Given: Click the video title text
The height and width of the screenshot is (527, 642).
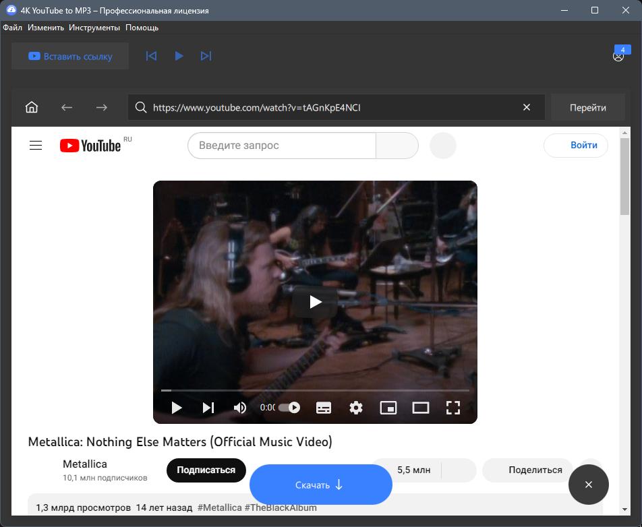Looking at the screenshot, I should [180, 442].
